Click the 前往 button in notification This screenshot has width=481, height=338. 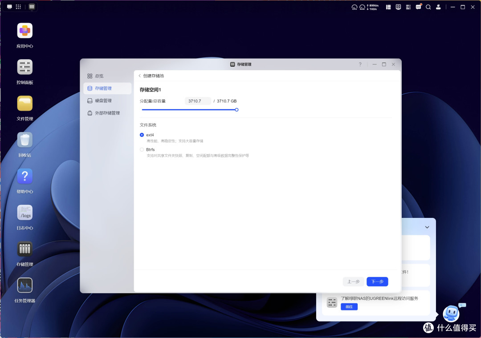[349, 307]
